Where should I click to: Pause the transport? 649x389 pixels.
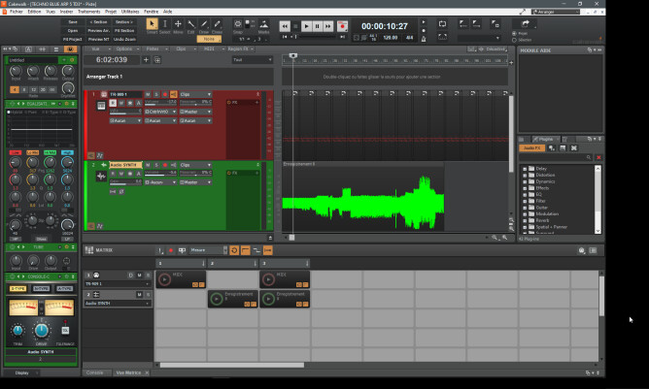[x=317, y=26]
